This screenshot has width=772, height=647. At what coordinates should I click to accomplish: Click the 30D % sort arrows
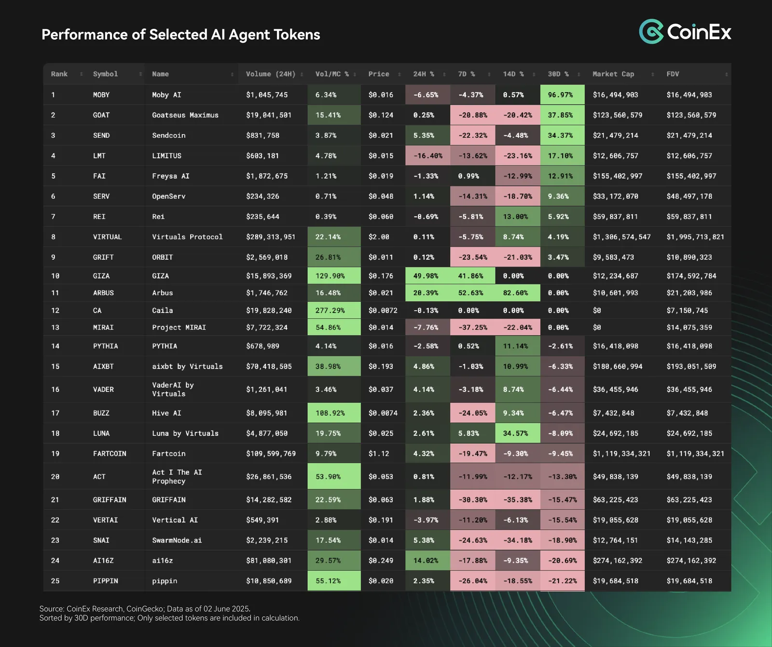579,74
